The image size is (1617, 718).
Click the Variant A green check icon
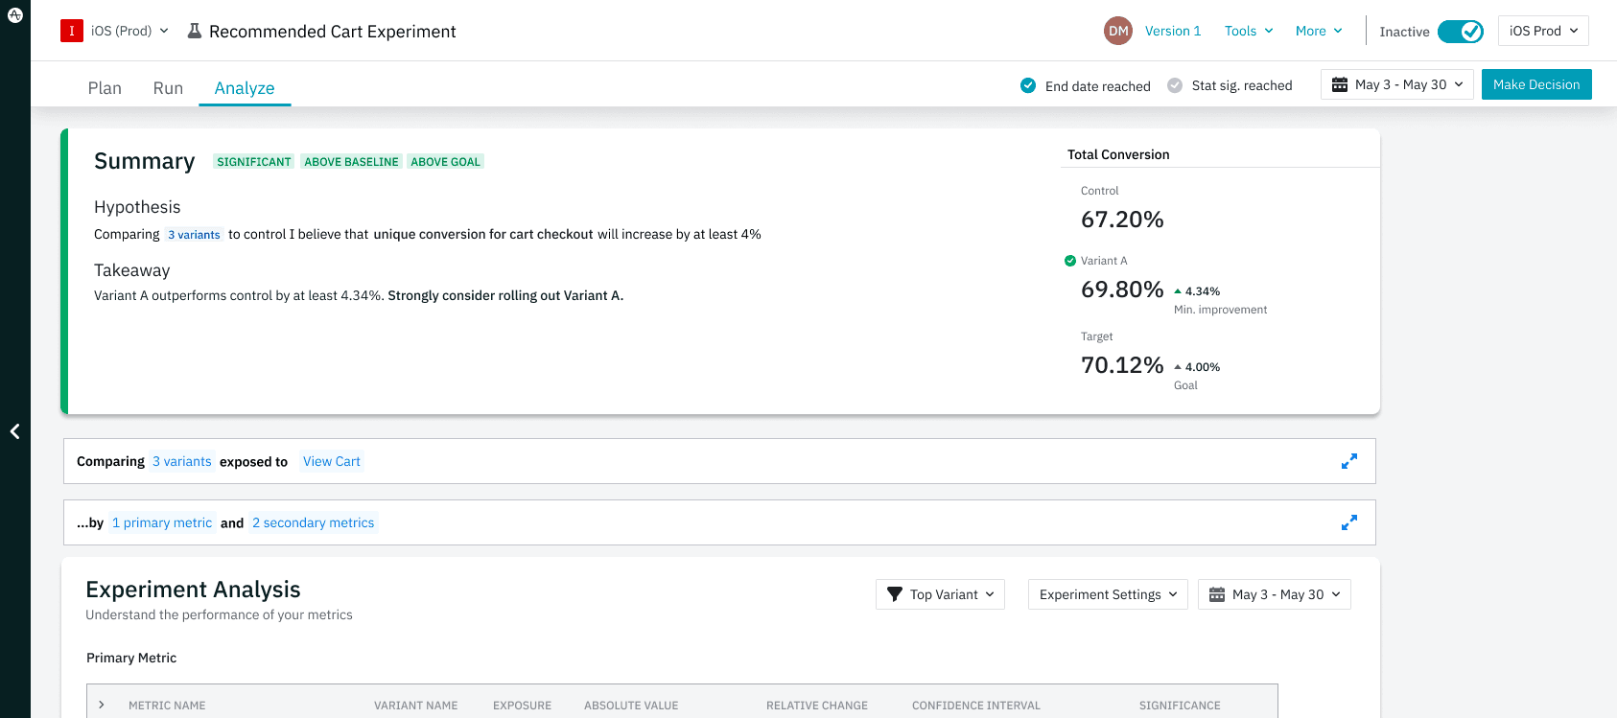point(1070,261)
